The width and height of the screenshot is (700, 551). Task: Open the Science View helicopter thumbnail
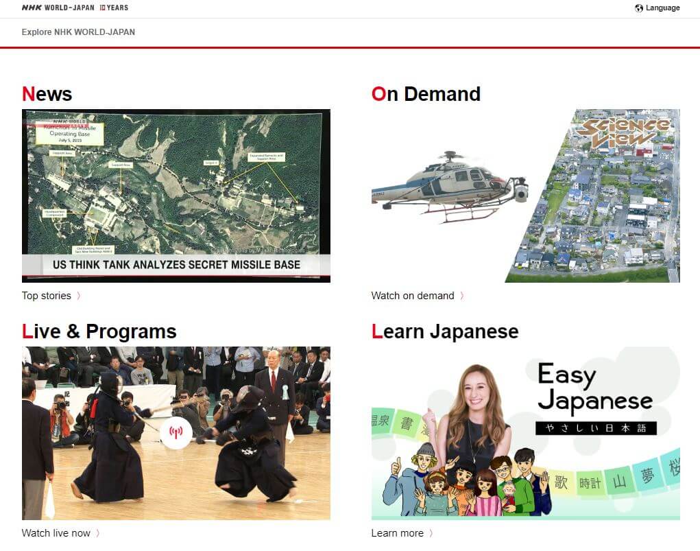click(525, 196)
